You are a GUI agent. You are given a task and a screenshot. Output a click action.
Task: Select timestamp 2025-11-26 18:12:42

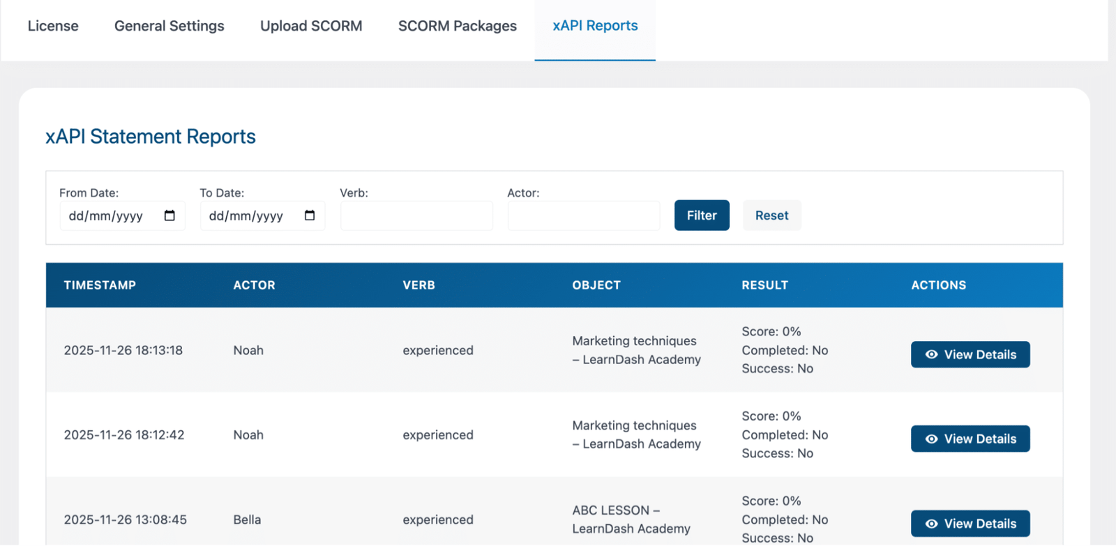click(124, 434)
